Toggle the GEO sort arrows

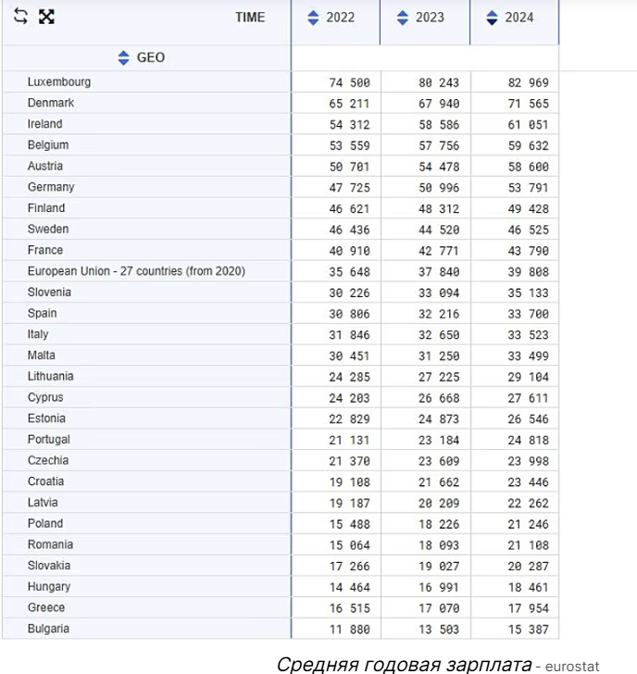pyautogui.click(x=124, y=57)
